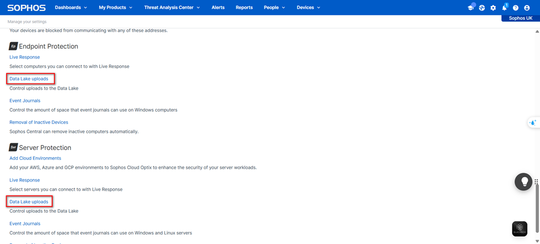The height and width of the screenshot is (244, 540).
Task: Go to the Alerts menu item
Action: point(218,8)
